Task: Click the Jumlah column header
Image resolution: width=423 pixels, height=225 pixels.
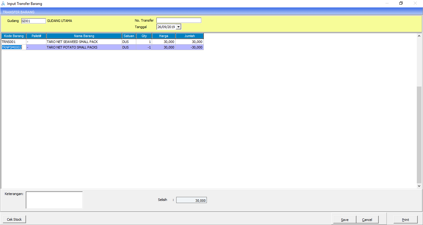Action: pyautogui.click(x=190, y=36)
